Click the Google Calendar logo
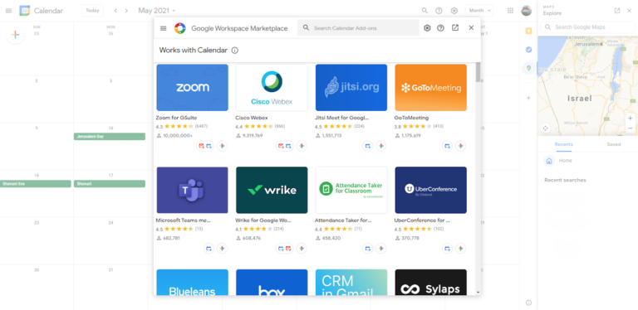638x310 pixels. (24, 11)
